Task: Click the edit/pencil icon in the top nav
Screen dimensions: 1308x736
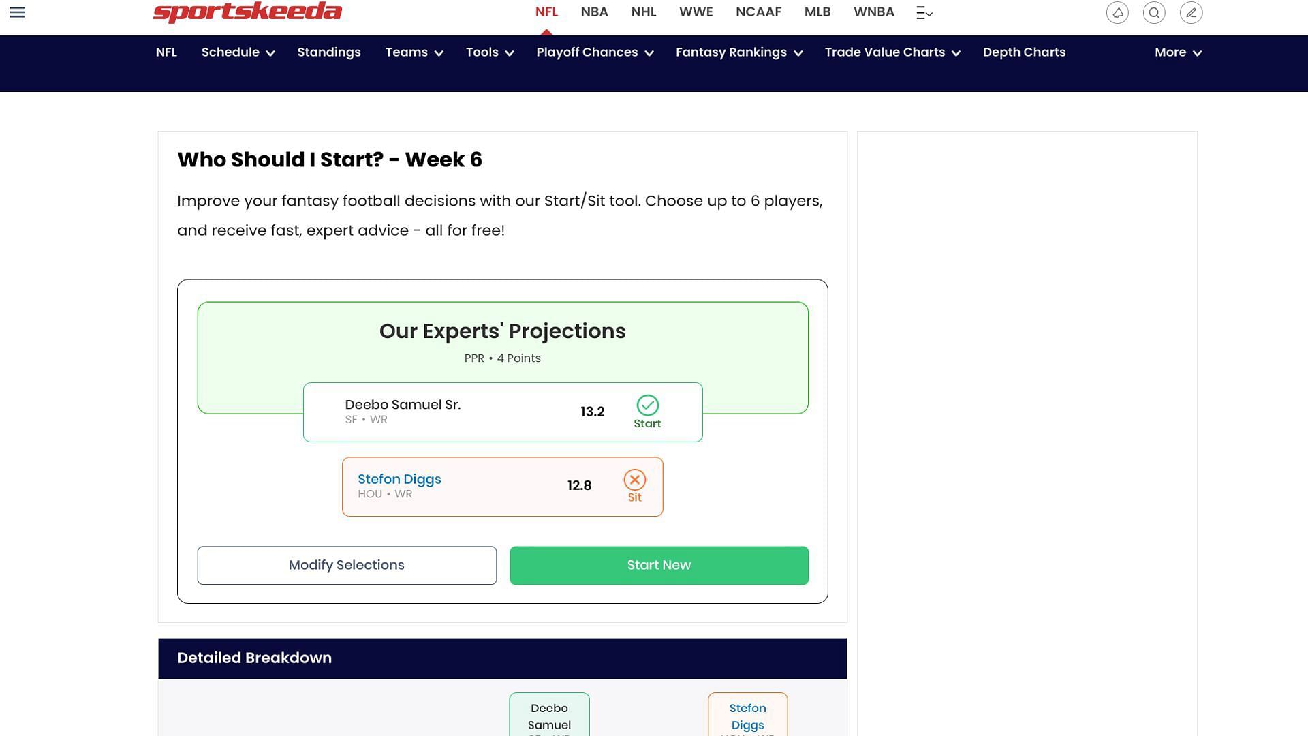Action: click(1190, 12)
